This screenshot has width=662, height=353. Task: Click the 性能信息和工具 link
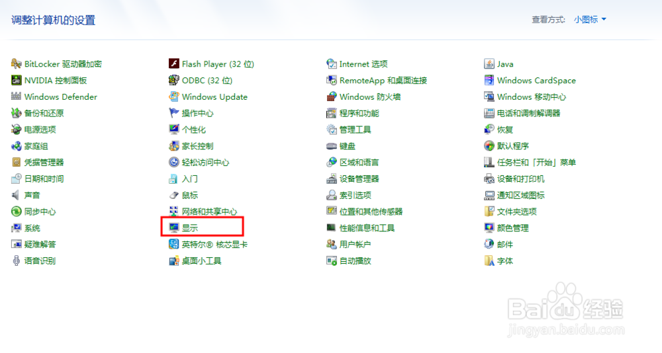pyautogui.click(x=367, y=228)
